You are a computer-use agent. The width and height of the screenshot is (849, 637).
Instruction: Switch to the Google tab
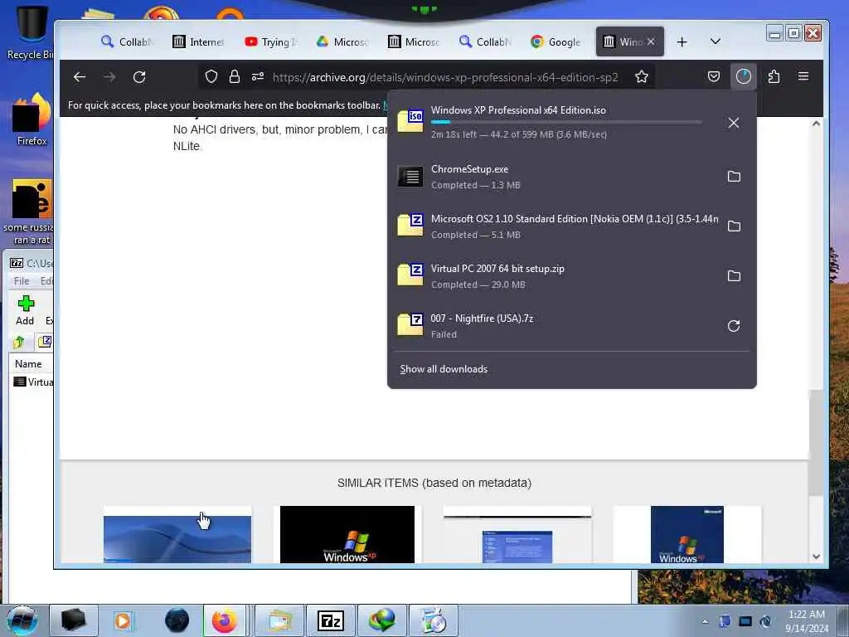pos(556,41)
